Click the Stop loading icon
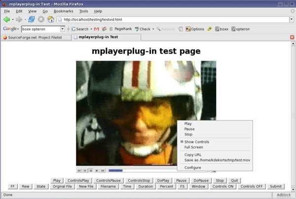The width and height of the screenshot is (296, 199). pos(41,19)
